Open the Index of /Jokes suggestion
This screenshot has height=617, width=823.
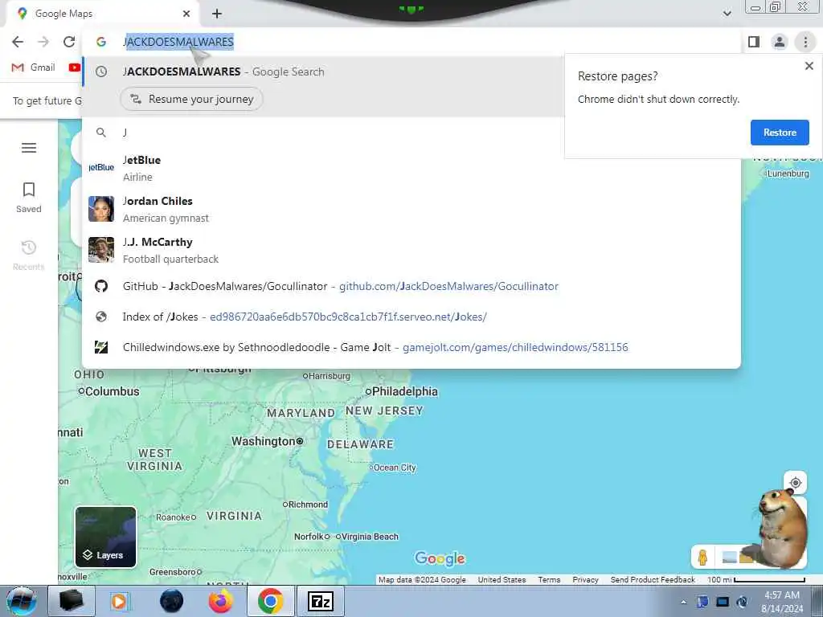pyautogui.click(x=411, y=317)
